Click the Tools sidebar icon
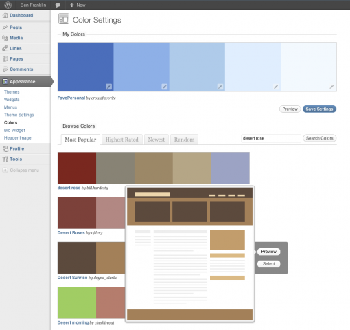 (x=5, y=159)
